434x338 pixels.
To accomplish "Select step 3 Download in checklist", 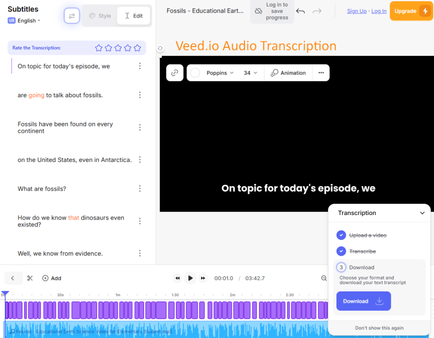I will point(355,267).
